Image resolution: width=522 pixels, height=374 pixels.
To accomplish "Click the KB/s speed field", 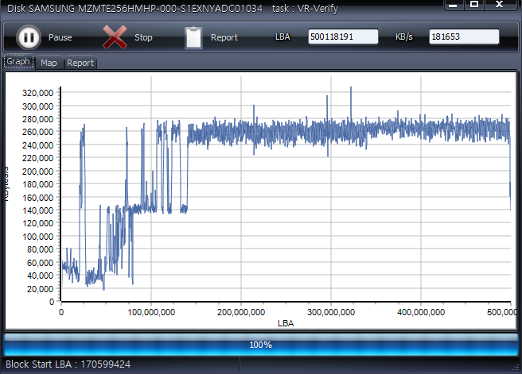I will click(464, 37).
